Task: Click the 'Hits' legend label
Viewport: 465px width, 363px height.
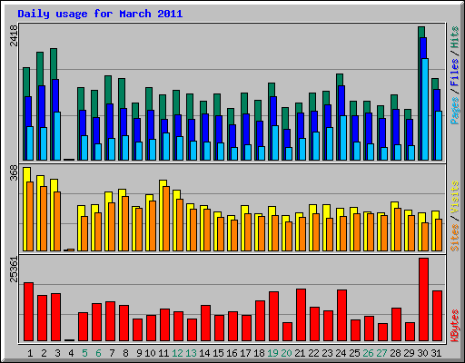Action: pos(454,37)
